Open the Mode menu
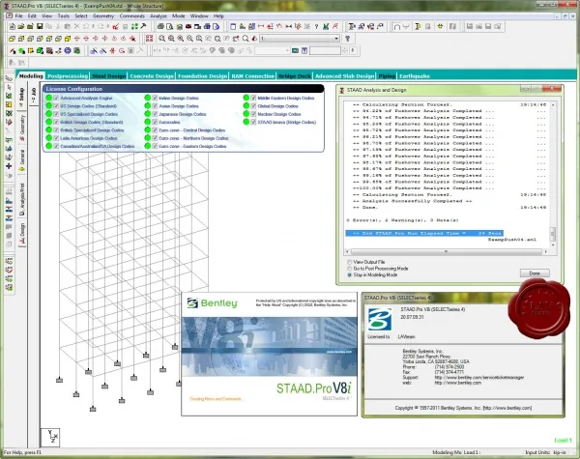The width and height of the screenshot is (580, 459). tap(178, 16)
